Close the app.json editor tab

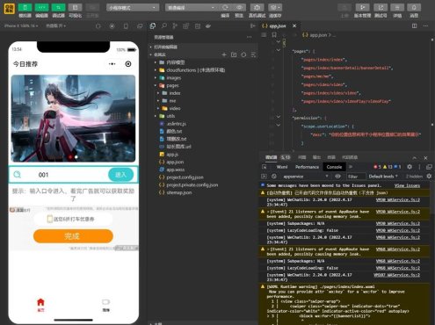pos(294,26)
